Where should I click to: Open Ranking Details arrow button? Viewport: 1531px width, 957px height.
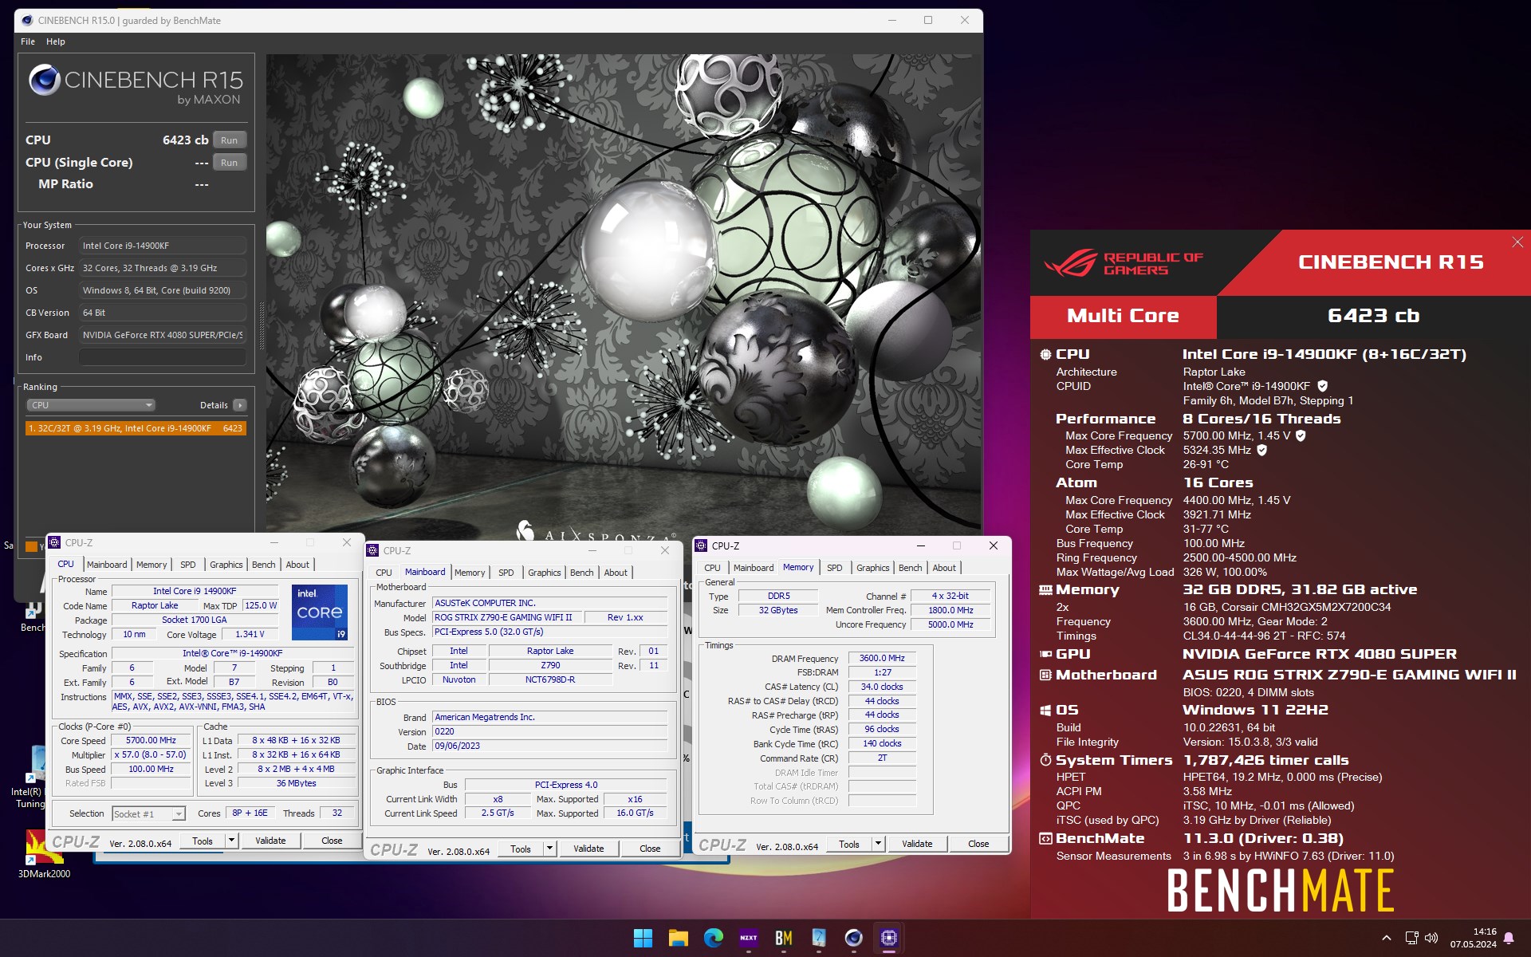click(x=239, y=405)
